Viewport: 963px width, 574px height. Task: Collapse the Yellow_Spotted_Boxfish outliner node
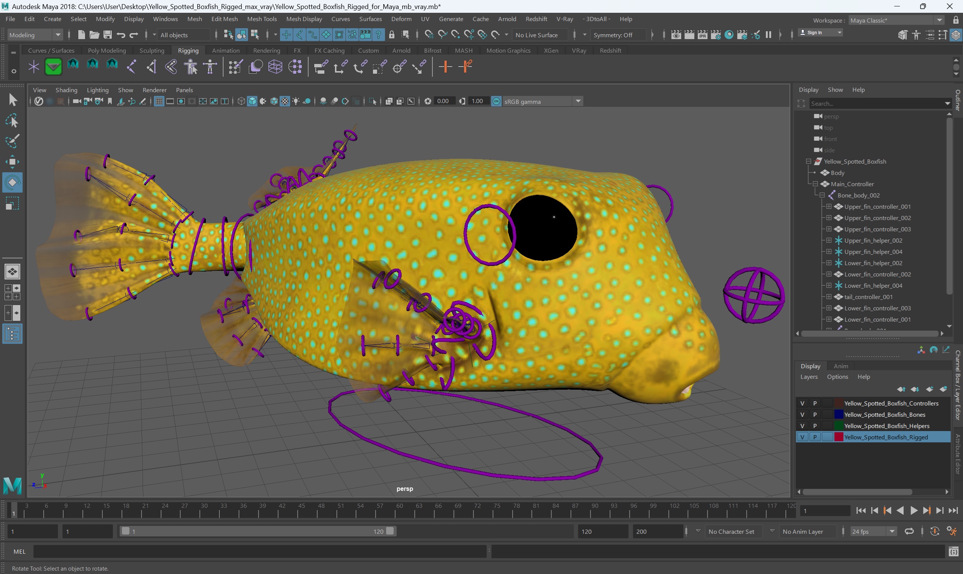coord(808,161)
